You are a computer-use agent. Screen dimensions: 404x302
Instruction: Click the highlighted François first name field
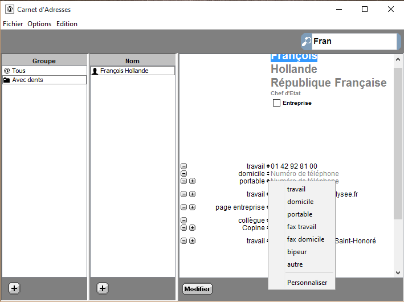point(293,57)
